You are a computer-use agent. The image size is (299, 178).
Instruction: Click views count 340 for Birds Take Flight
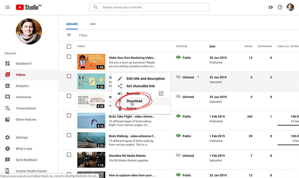pyautogui.click(x=250, y=116)
